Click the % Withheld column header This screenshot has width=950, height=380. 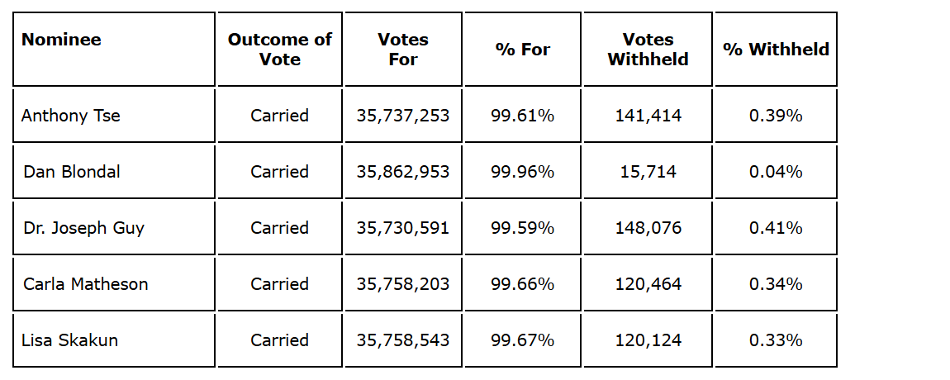point(776,50)
